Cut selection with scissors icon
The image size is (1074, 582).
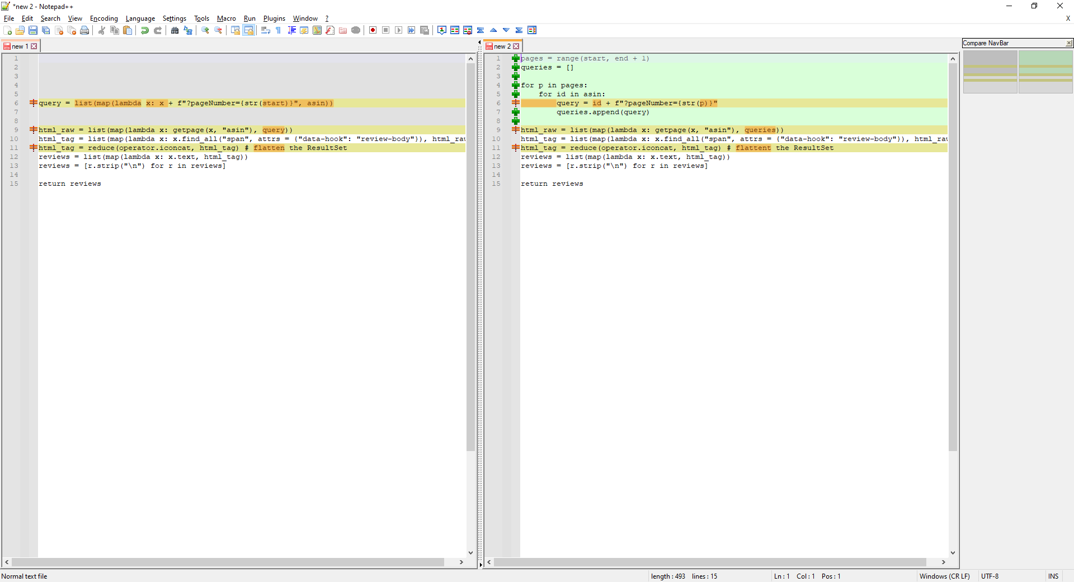102,30
